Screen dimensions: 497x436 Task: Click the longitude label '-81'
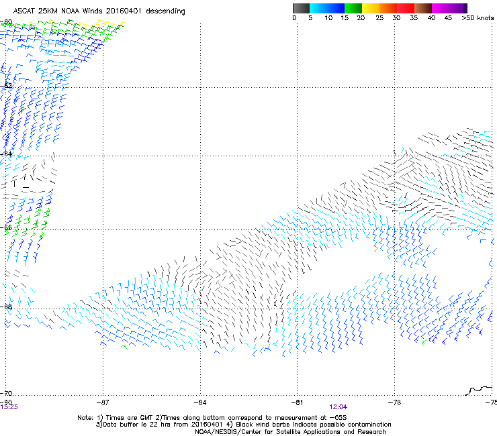click(x=297, y=402)
